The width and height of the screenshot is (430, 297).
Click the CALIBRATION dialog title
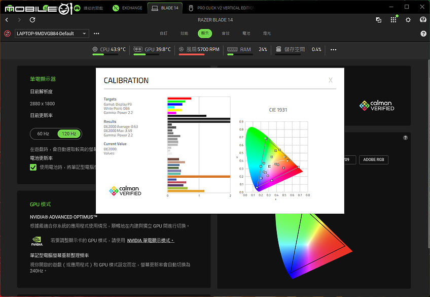pyautogui.click(x=126, y=80)
